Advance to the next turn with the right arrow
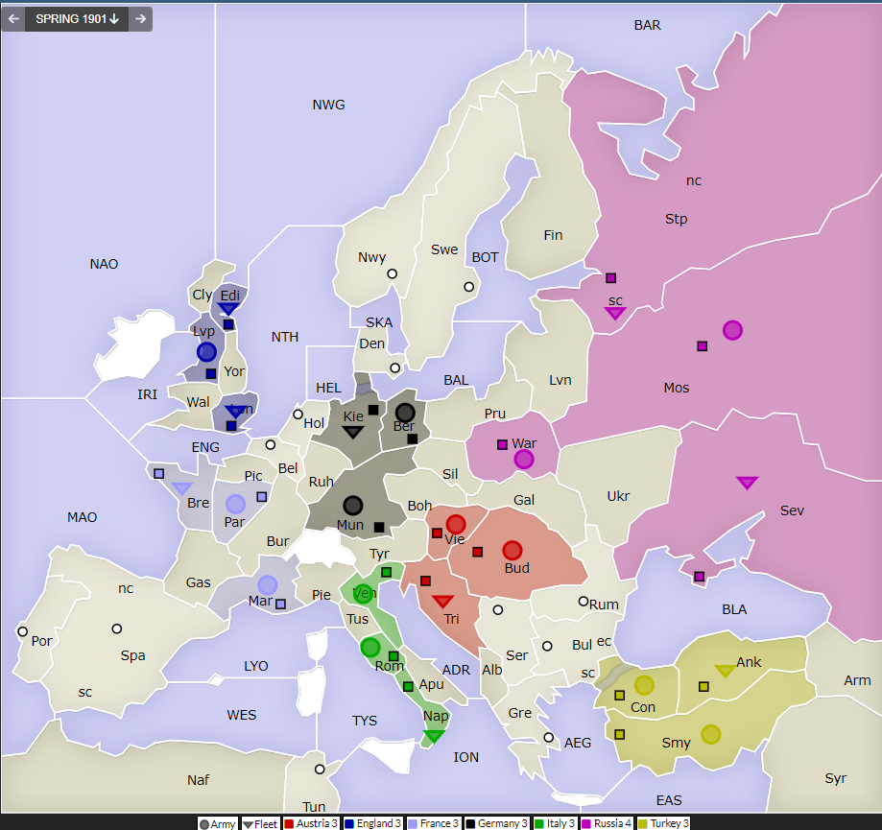882x830 pixels. tap(141, 19)
